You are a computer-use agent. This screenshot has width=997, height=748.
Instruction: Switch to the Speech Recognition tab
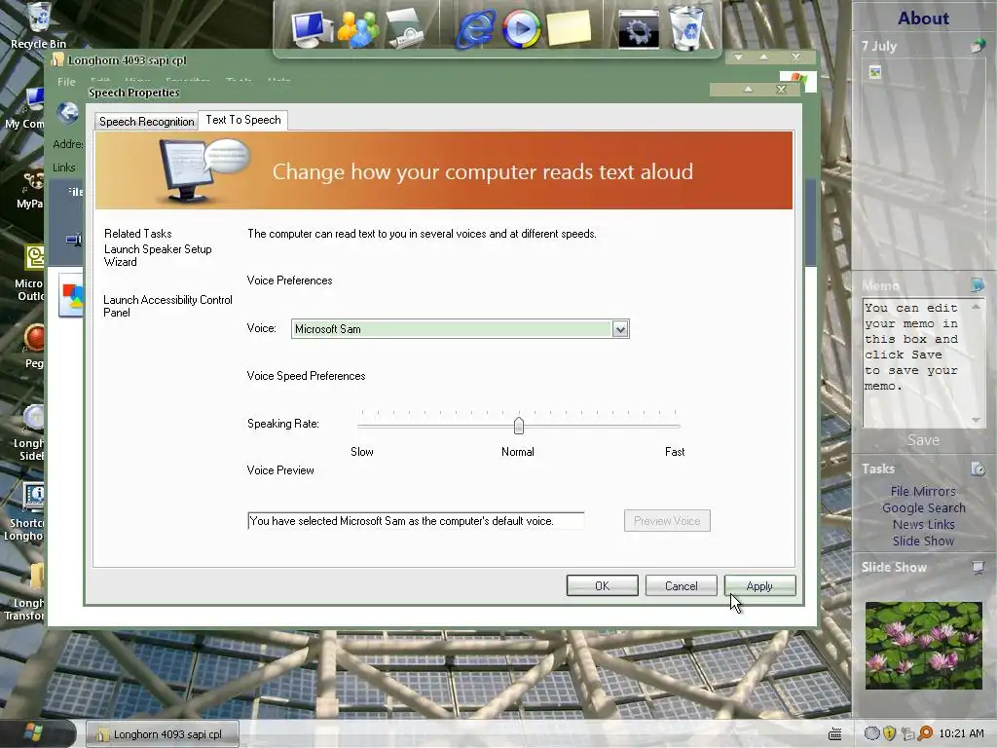pos(146,122)
